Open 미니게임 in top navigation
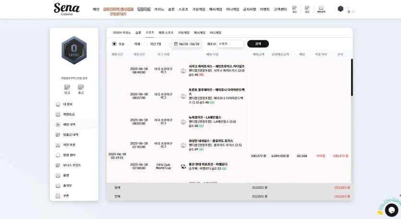Image resolution: width=401 pixels, height=219 pixels. [232, 9]
